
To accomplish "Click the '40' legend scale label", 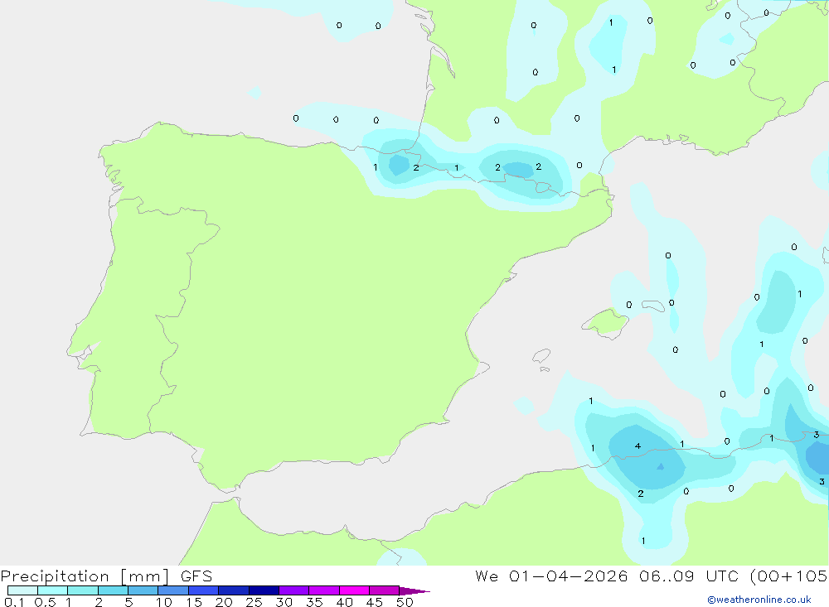I will pyautogui.click(x=344, y=602).
